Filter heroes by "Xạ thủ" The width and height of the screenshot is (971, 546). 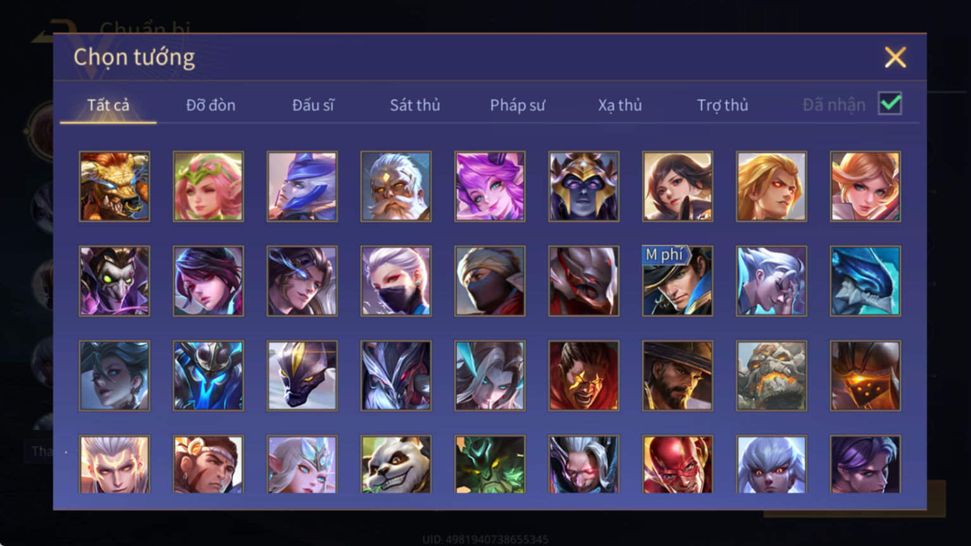click(x=620, y=105)
